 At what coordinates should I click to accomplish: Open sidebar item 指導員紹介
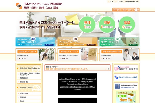pos(29,78)
